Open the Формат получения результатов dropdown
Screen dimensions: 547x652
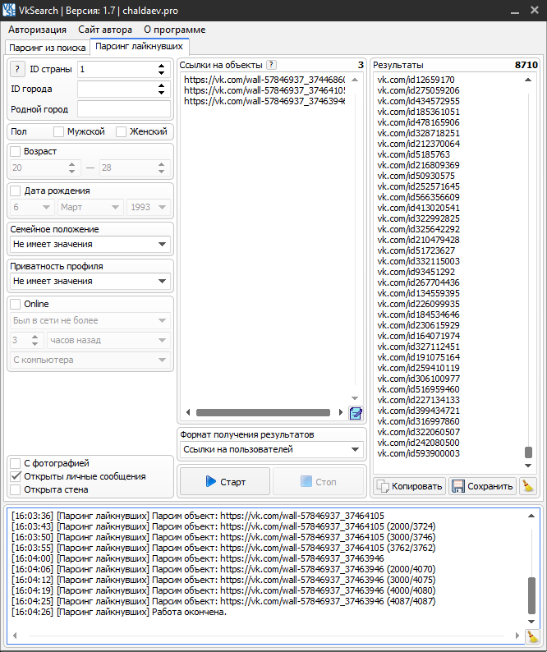(x=272, y=449)
